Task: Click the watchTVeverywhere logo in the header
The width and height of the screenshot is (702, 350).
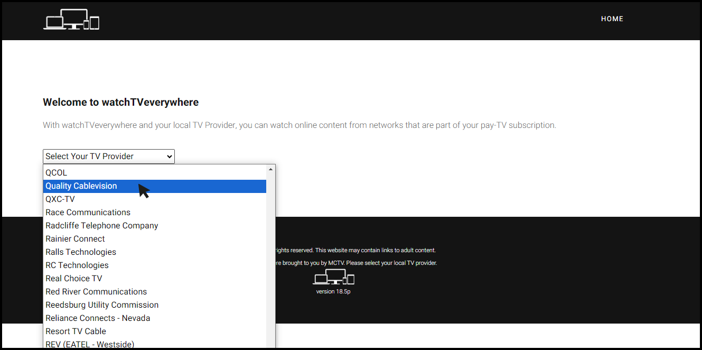Action: tap(71, 20)
